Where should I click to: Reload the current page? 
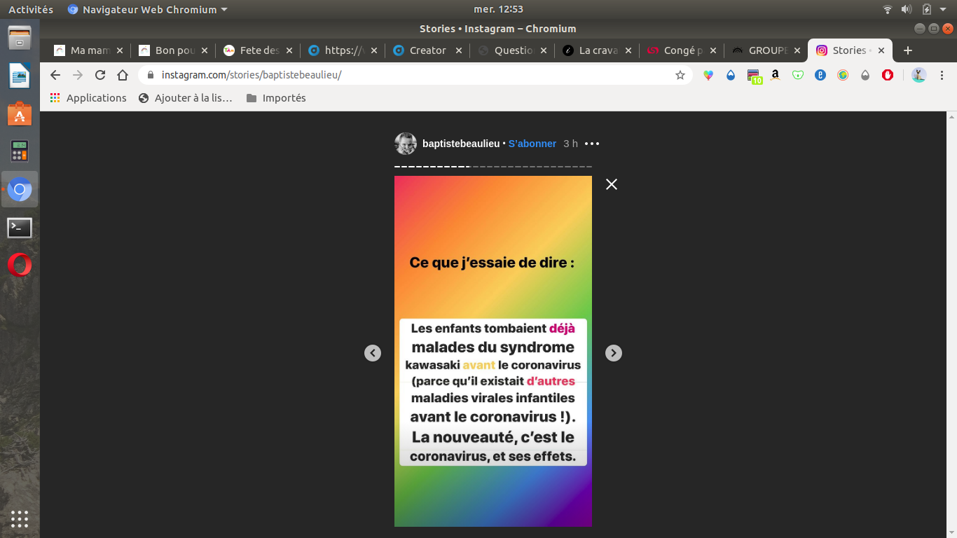click(100, 75)
